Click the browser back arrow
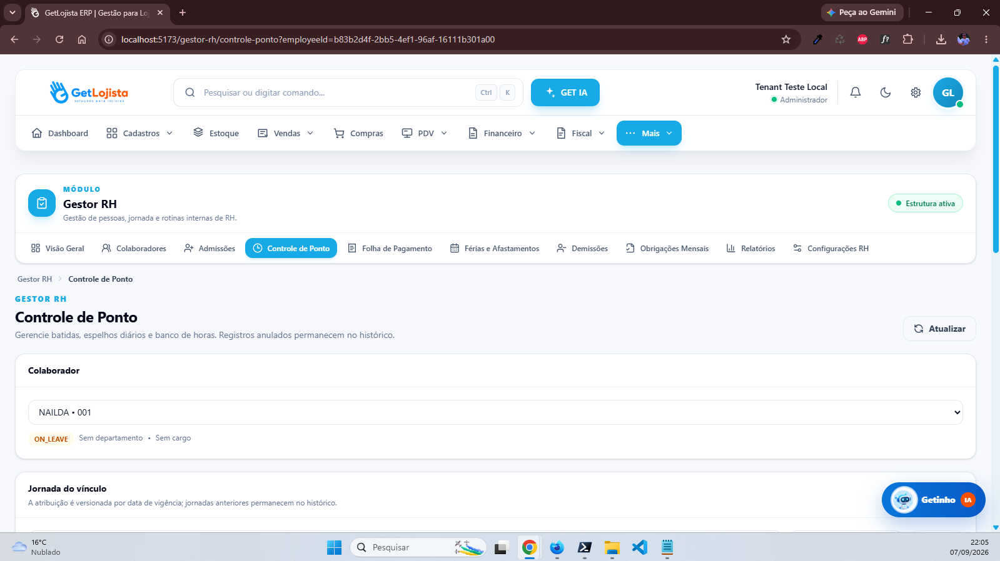This screenshot has width=1000, height=561. point(14,39)
